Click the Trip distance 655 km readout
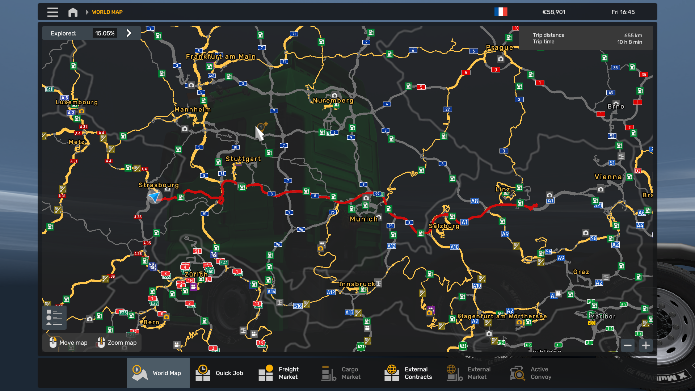Image resolution: width=695 pixels, height=391 pixels. [633, 35]
